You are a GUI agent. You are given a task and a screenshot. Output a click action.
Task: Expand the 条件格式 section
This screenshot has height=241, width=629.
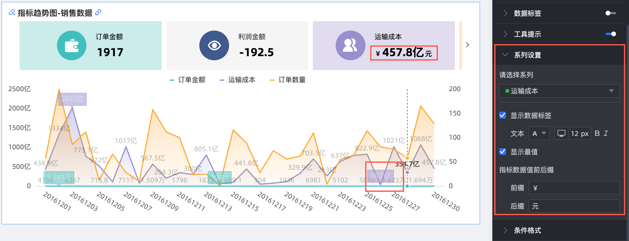pyautogui.click(x=505, y=230)
